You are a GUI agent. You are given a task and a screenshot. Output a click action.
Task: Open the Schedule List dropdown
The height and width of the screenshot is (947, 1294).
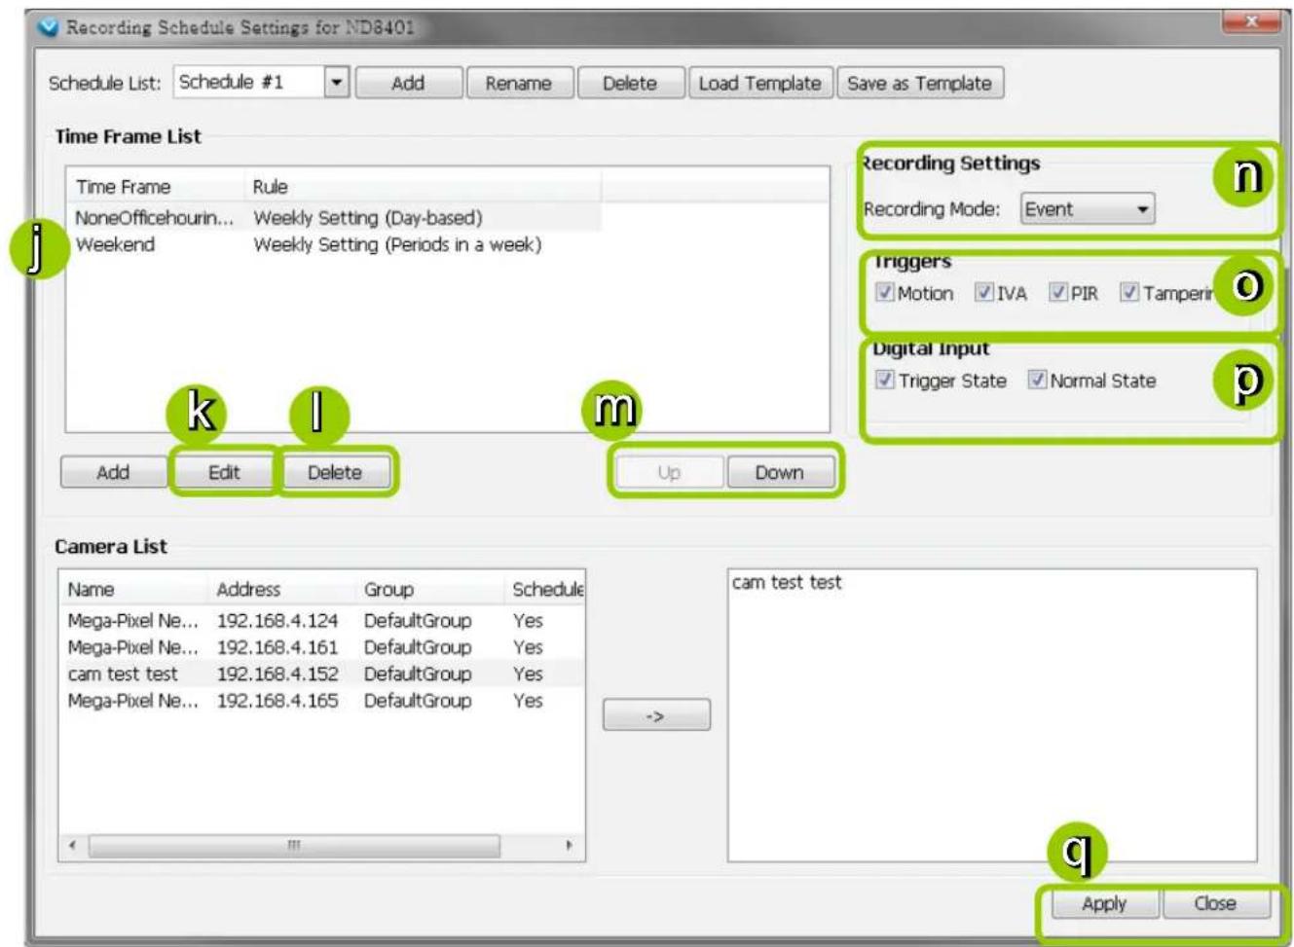point(336,83)
